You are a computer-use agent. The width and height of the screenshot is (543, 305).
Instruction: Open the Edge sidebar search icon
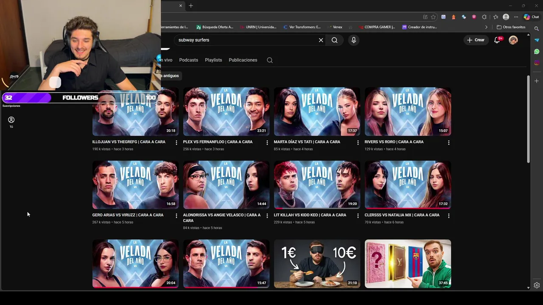pos(537,29)
